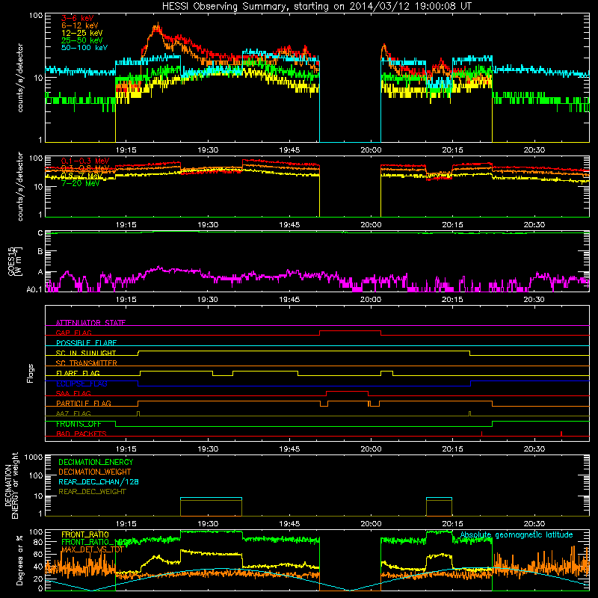Click the Flags axis label
Viewport: 598px width, 598px height.
point(30,373)
